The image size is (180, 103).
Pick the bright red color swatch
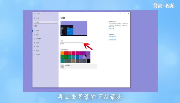click(x=66, y=53)
